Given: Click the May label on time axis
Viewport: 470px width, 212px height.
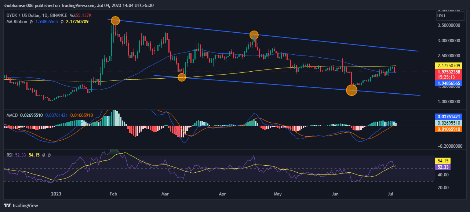Looking at the screenshot, I should tap(277, 194).
